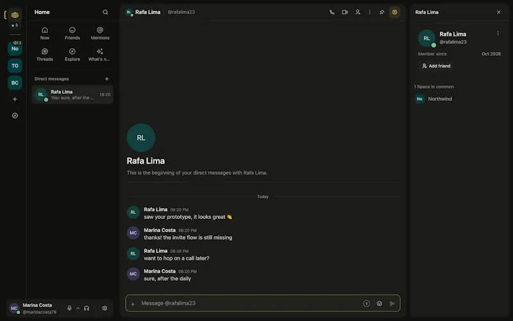The image size is (513, 321).
Task: Add a new space with plus icon
Action: (x=15, y=99)
